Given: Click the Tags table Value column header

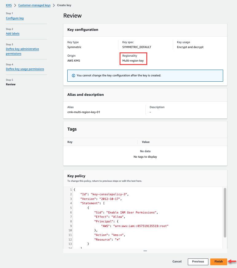Looking at the screenshot, I should 146,142.
